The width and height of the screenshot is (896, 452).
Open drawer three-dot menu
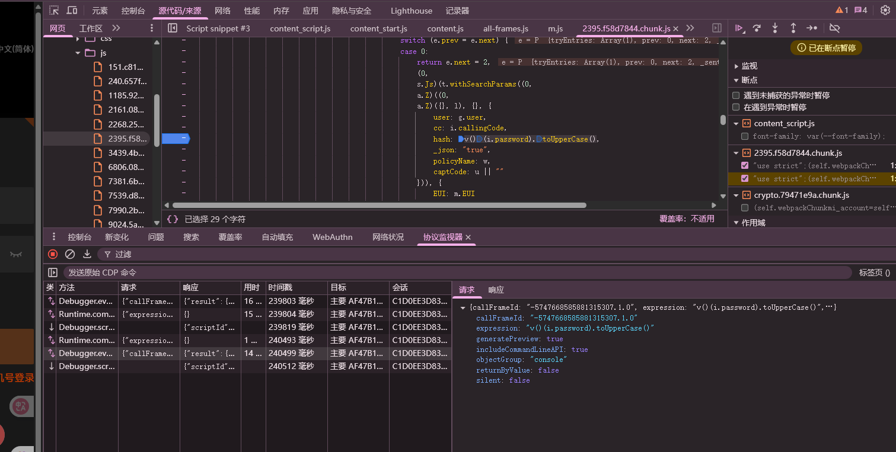(54, 237)
